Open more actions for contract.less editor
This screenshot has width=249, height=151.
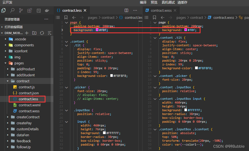(x=135, y=10)
